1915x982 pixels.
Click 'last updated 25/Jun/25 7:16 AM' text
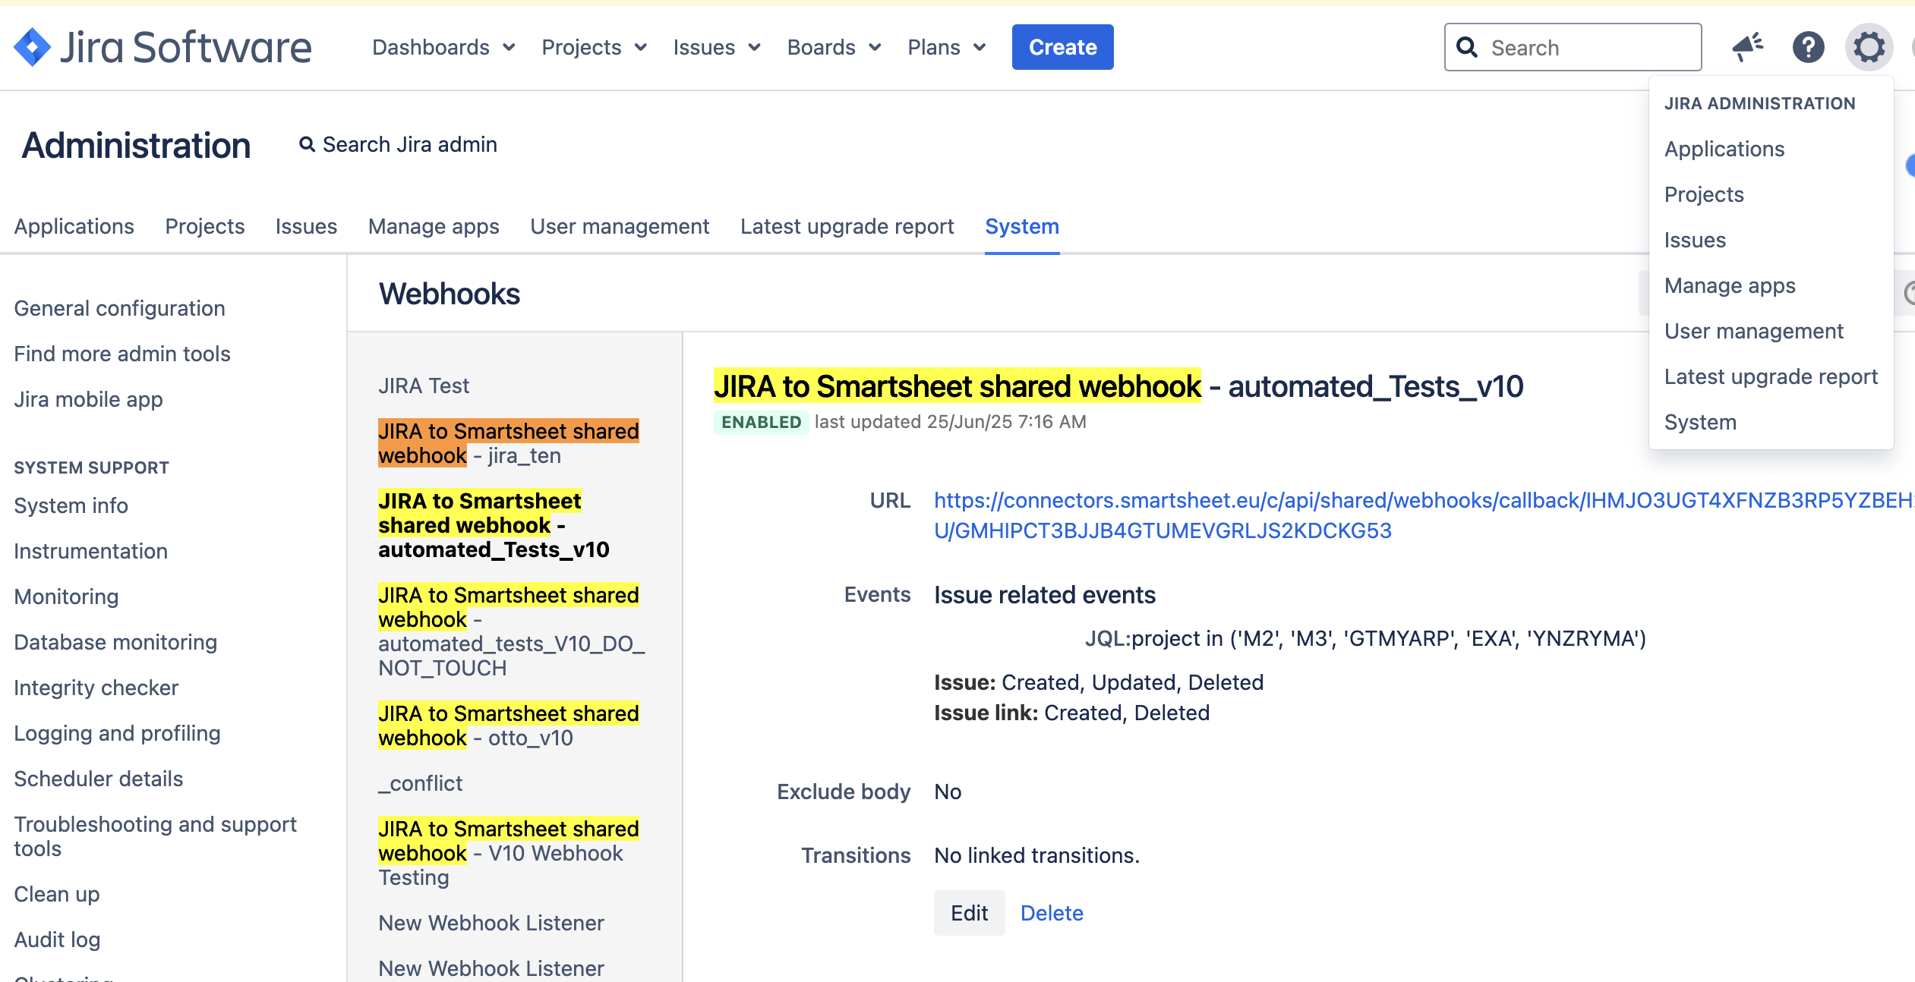point(951,422)
